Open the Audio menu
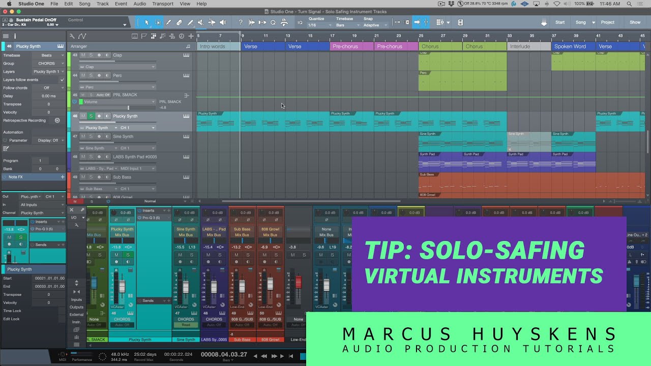Screen dimensions: 651x366 (140, 4)
